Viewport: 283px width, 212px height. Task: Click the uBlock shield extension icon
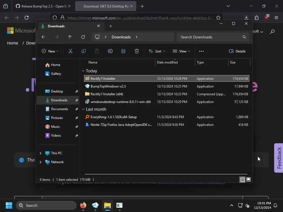[267, 17]
